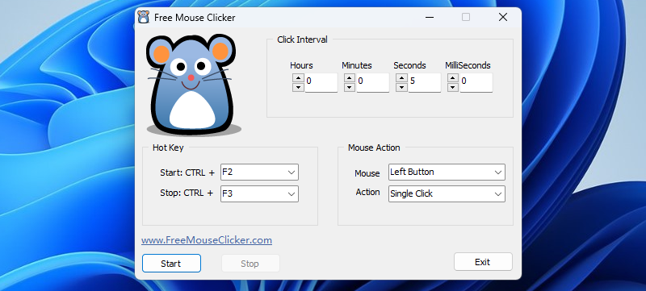Minimize the Free Mouse Clicker window

click(430, 17)
